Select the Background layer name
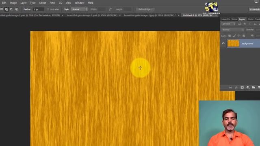260x146 pixels. pyautogui.click(x=247, y=43)
